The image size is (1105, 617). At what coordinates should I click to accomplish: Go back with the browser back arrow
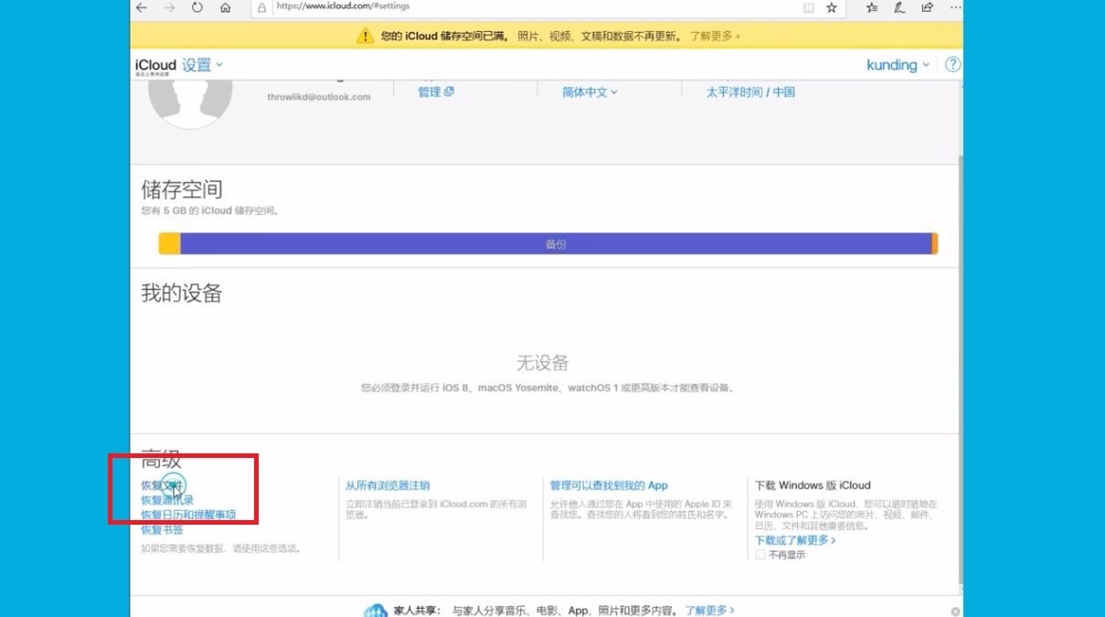click(x=142, y=7)
